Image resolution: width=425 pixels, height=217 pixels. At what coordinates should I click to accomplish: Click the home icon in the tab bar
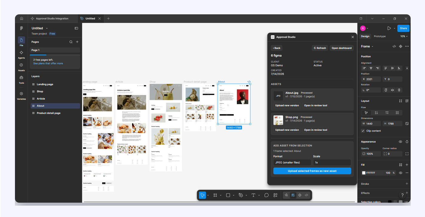click(22, 19)
